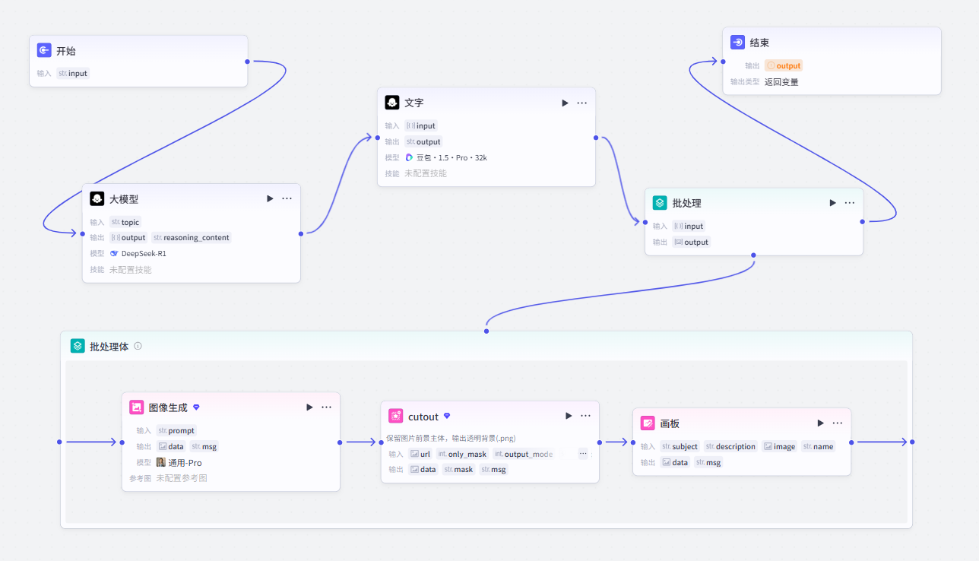The height and width of the screenshot is (561, 979).
Task: Click the output variable tag in 结束 node
Action: coord(784,66)
